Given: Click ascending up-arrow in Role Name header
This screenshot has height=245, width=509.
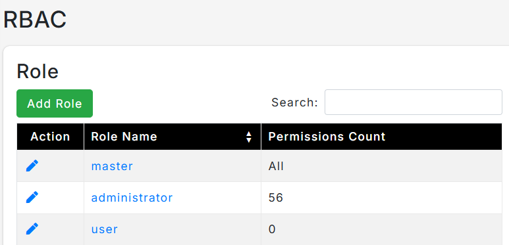Looking at the screenshot, I should tap(249, 134).
